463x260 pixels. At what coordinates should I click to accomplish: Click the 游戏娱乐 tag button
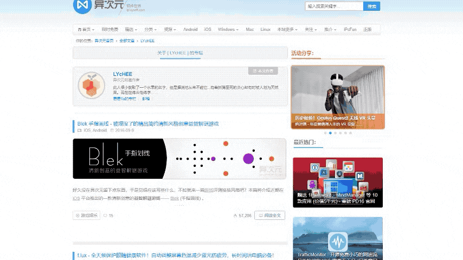pos(87,216)
